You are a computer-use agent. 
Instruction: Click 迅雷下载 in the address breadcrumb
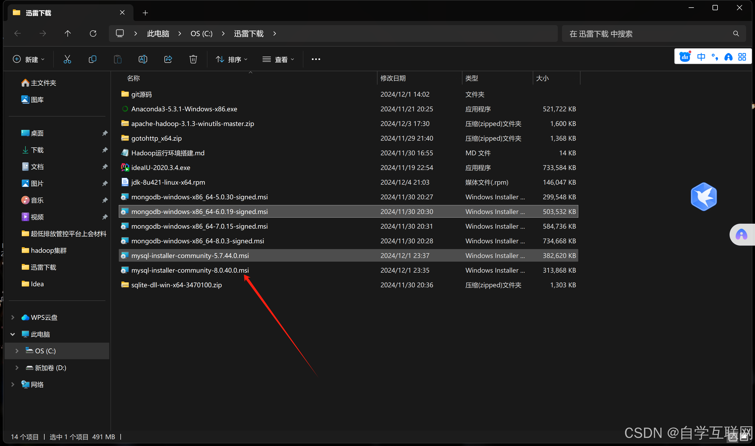coord(249,33)
